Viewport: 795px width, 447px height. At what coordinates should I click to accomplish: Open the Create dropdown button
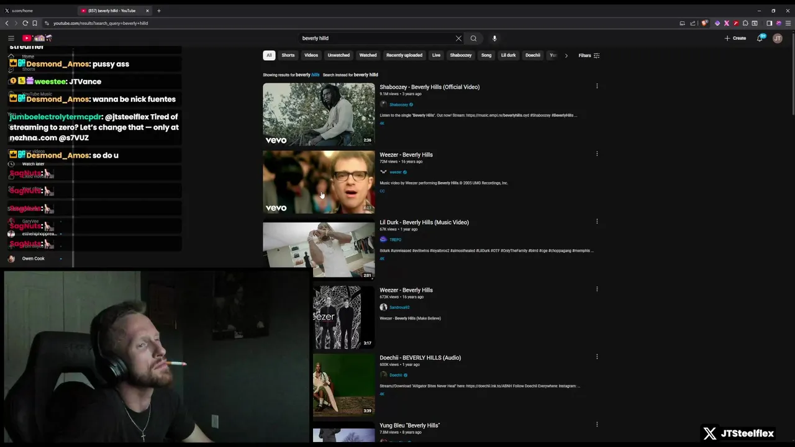click(x=735, y=38)
